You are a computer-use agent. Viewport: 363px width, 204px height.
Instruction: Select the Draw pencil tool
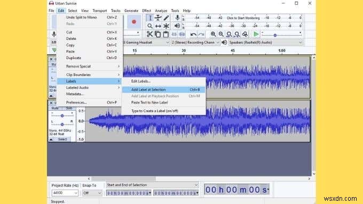click(x=166, y=18)
